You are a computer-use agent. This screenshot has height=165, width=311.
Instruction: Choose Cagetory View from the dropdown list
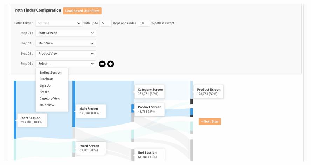50,98
